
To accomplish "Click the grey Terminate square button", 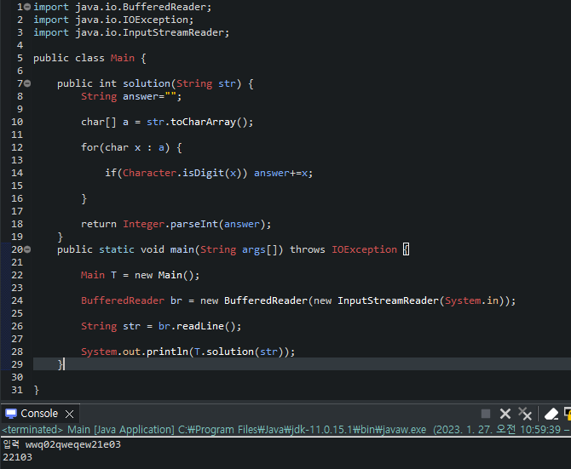I will (x=486, y=414).
